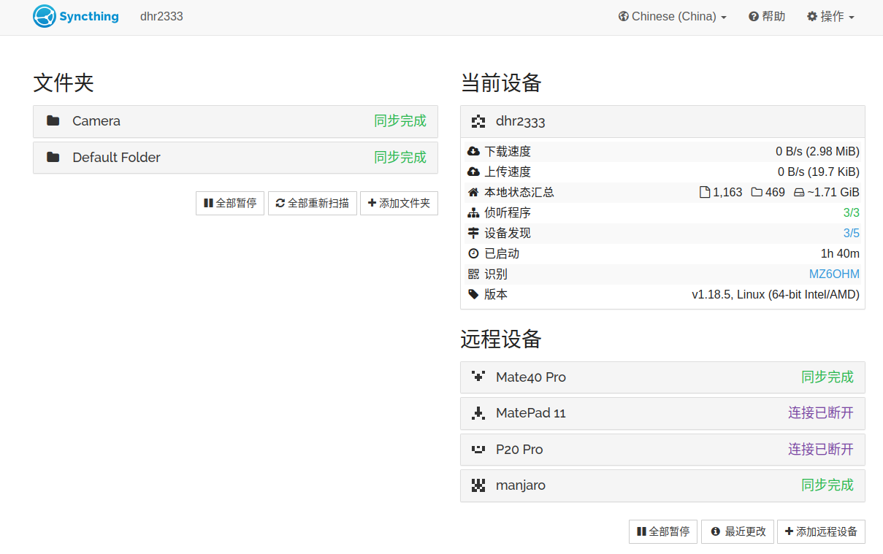Click the manjaro device identicon
Screen dimensions: 883x554
[478, 485]
